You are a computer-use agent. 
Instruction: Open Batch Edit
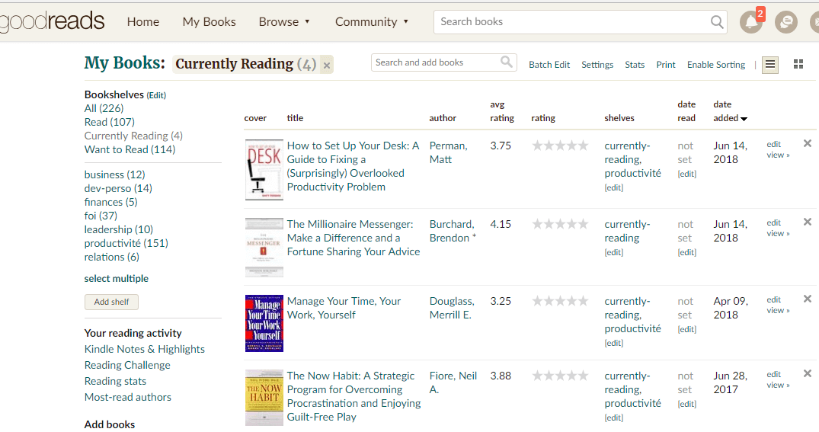pyautogui.click(x=549, y=65)
